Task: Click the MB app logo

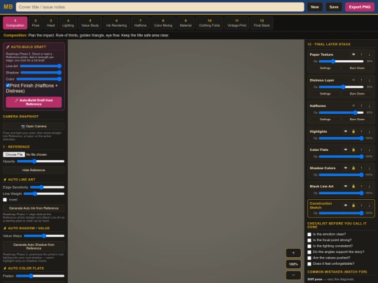Action: pyautogui.click(x=8, y=7)
